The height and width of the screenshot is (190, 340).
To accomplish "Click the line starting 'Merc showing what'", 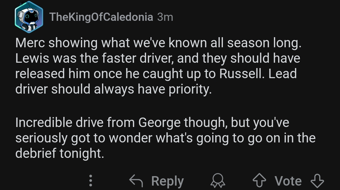I will (x=158, y=43).
